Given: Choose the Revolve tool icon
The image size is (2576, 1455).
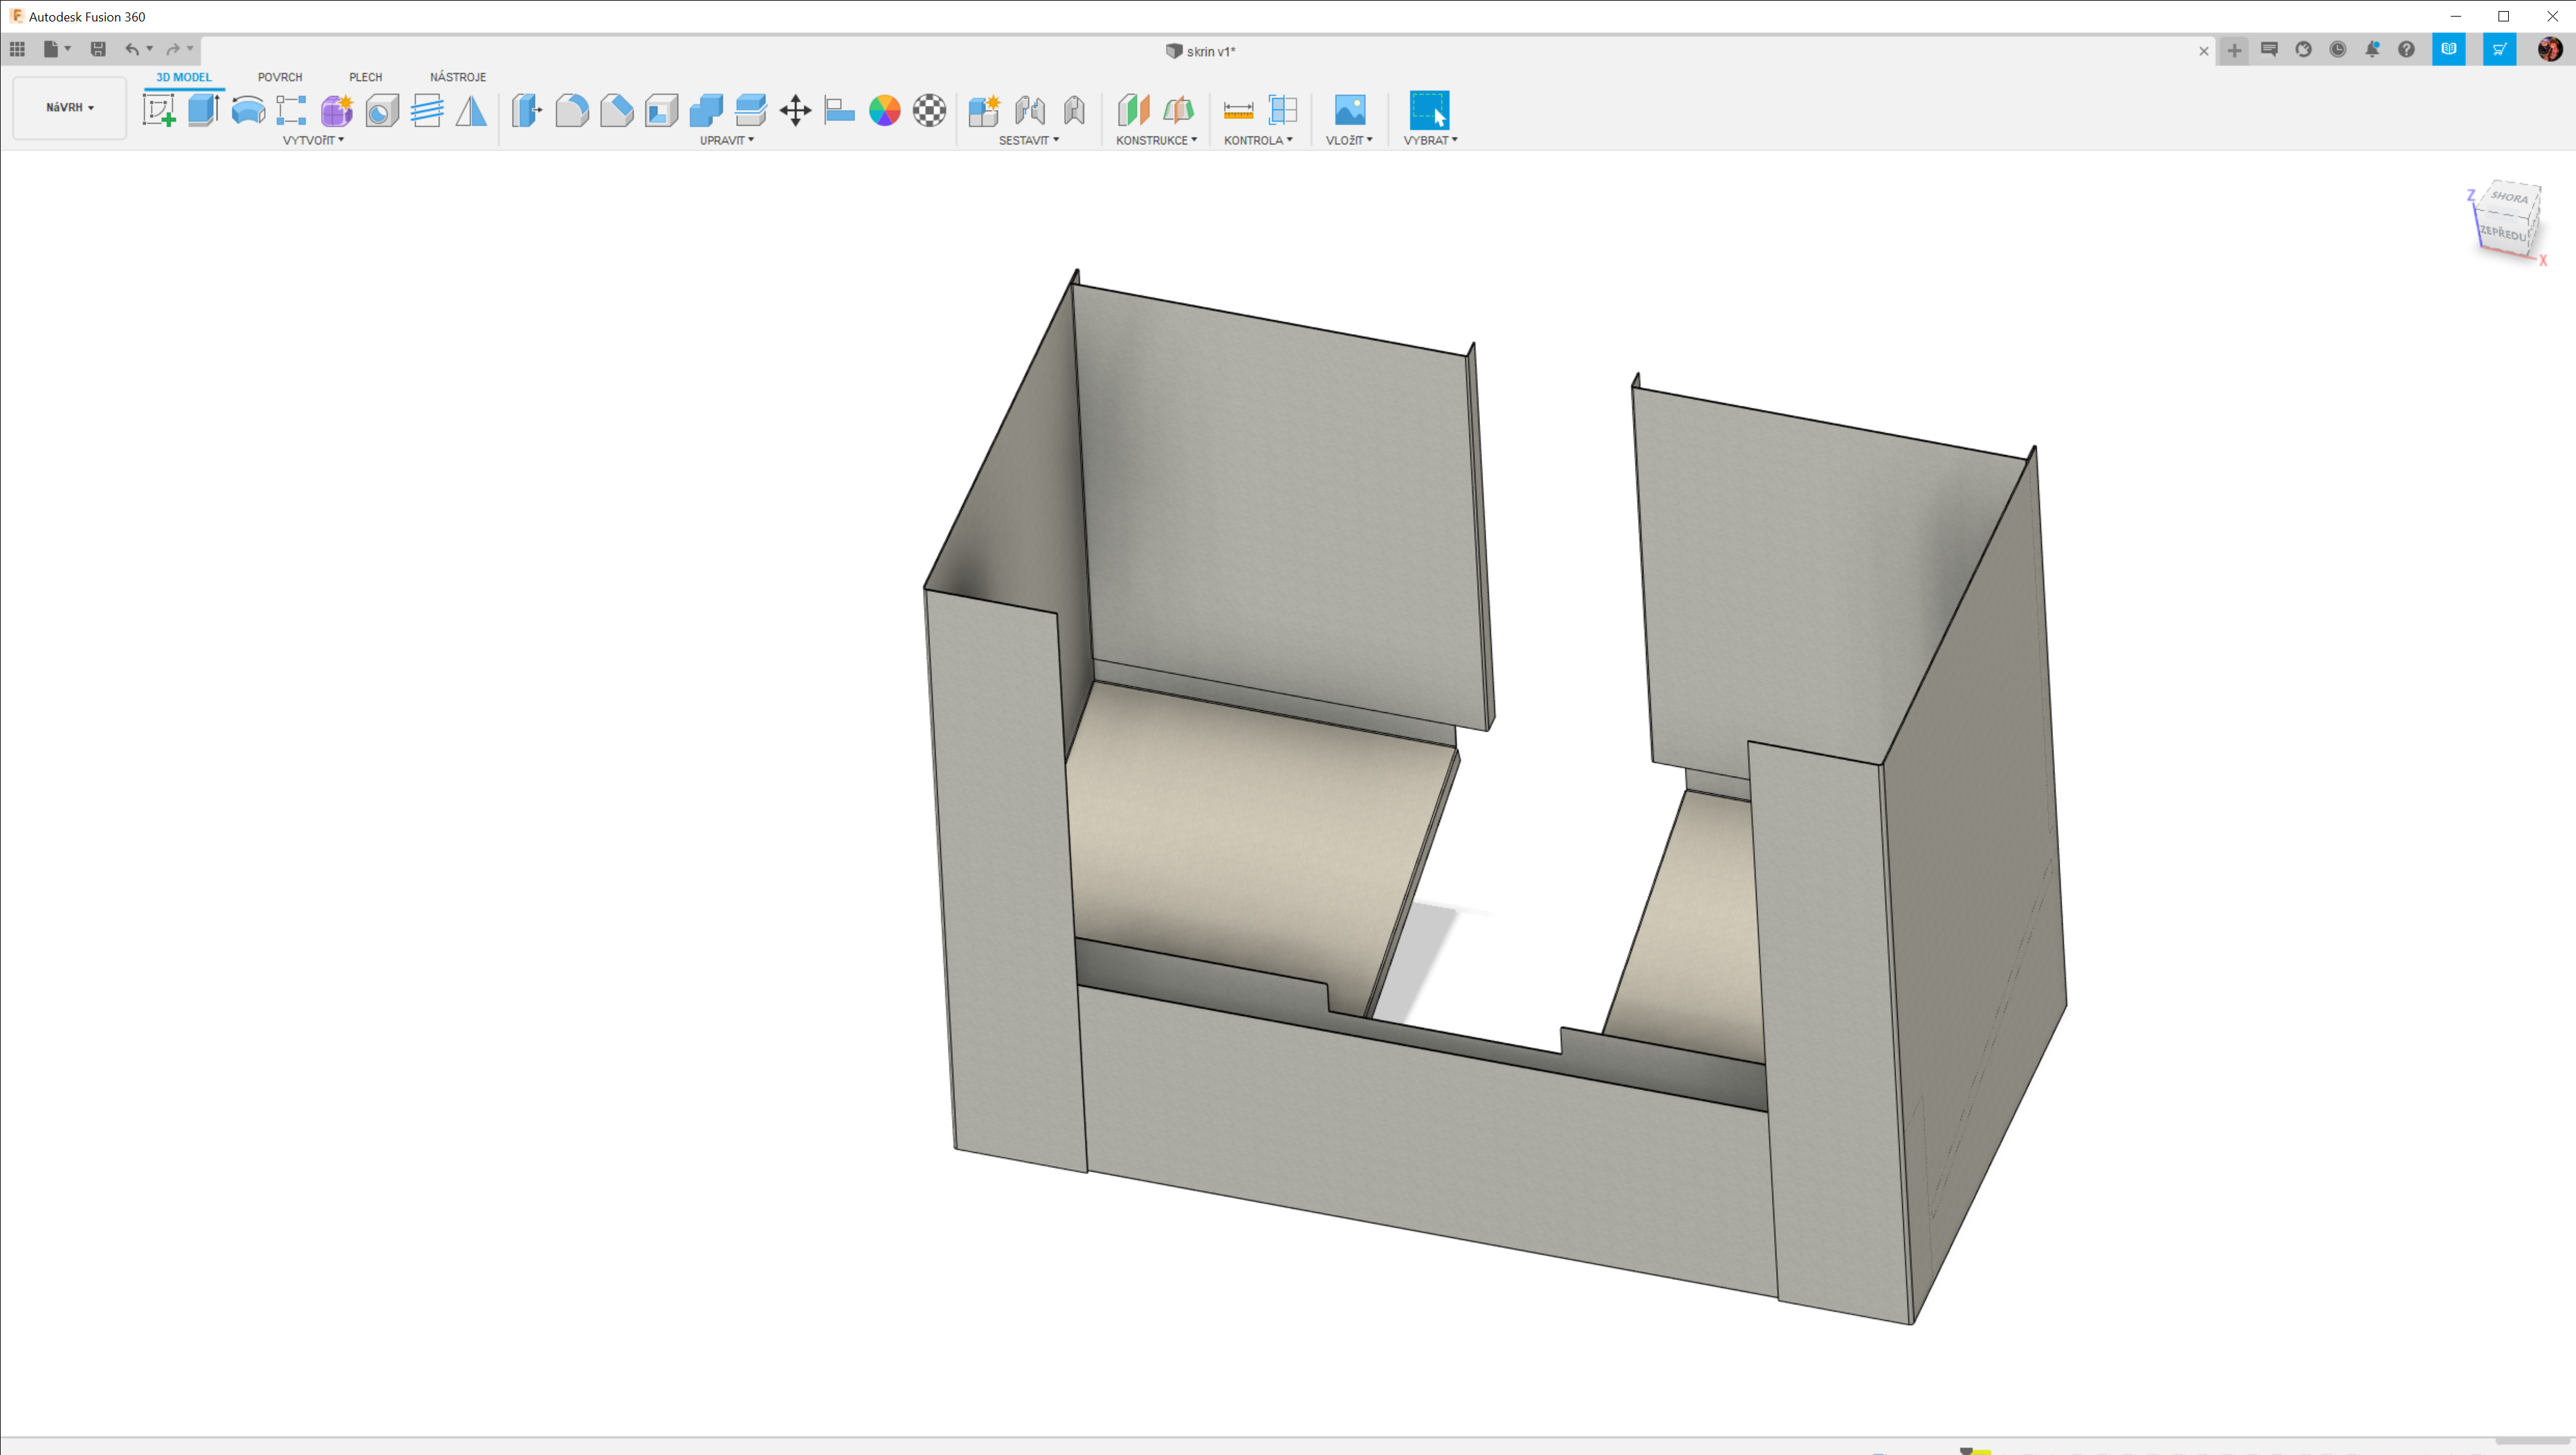Looking at the screenshot, I should pos(248,110).
